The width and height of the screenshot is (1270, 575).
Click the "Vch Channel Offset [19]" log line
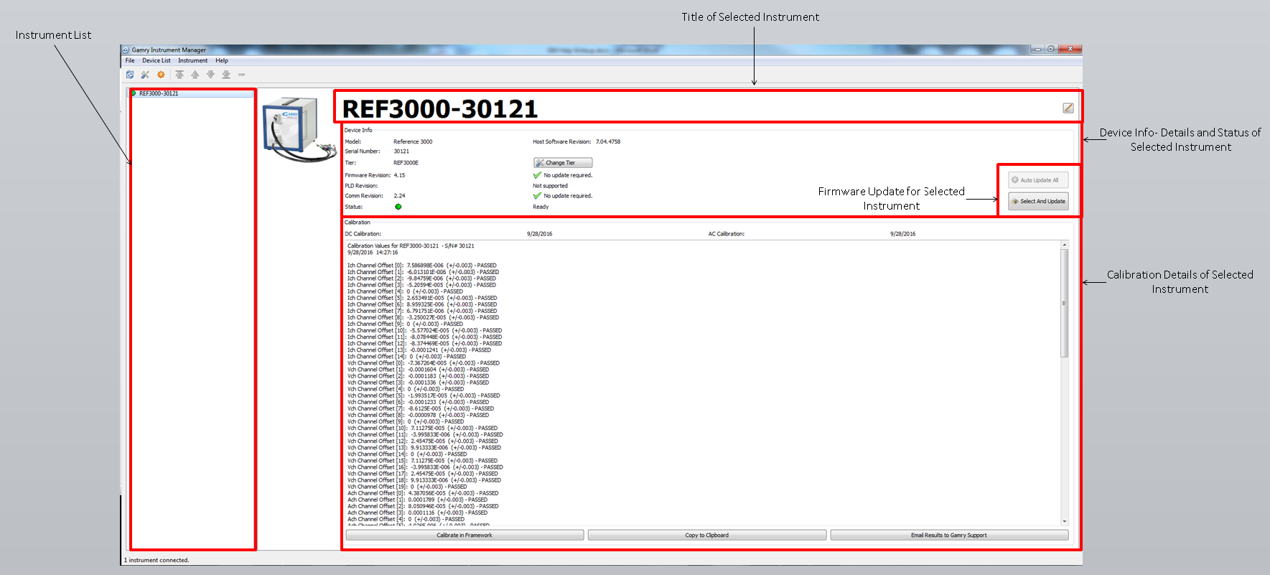pos(407,487)
